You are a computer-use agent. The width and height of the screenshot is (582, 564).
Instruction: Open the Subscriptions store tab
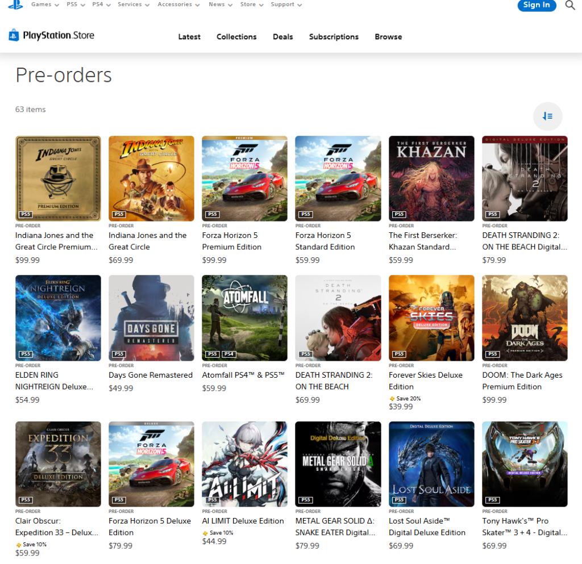pos(334,37)
